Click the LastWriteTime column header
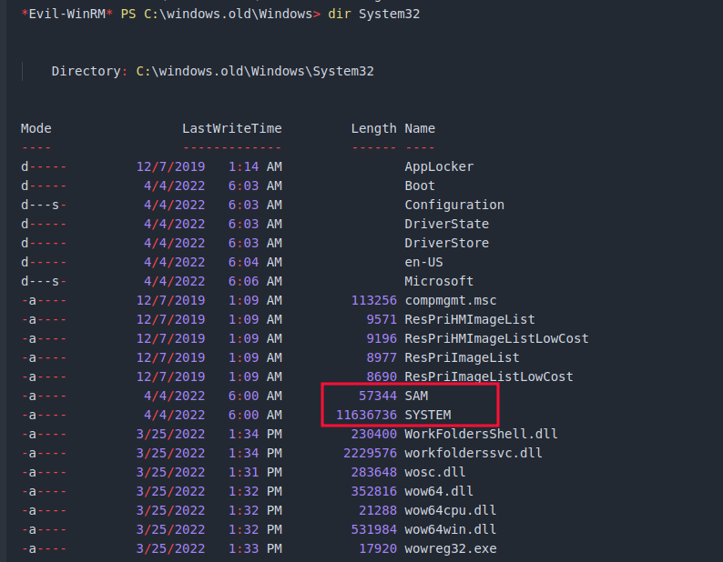 (x=231, y=128)
